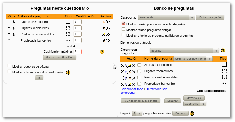Viewport: 235px width, 122px height.
Task: Open 'Ordenar por tipo, nome' sort dropdown
Action: (x=193, y=59)
